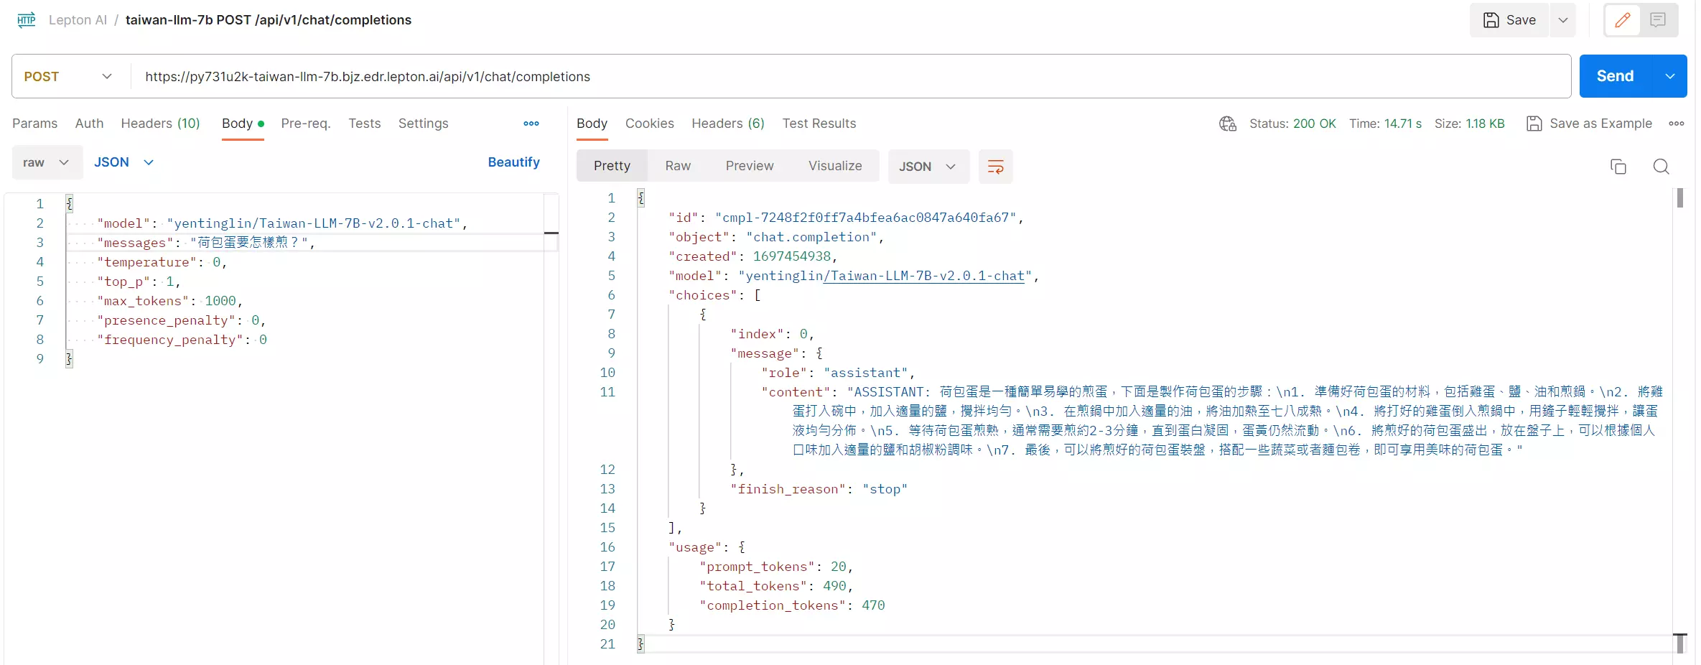Click the "top_p": 1 line in request
The width and height of the screenshot is (1701, 665).
click(x=139, y=282)
